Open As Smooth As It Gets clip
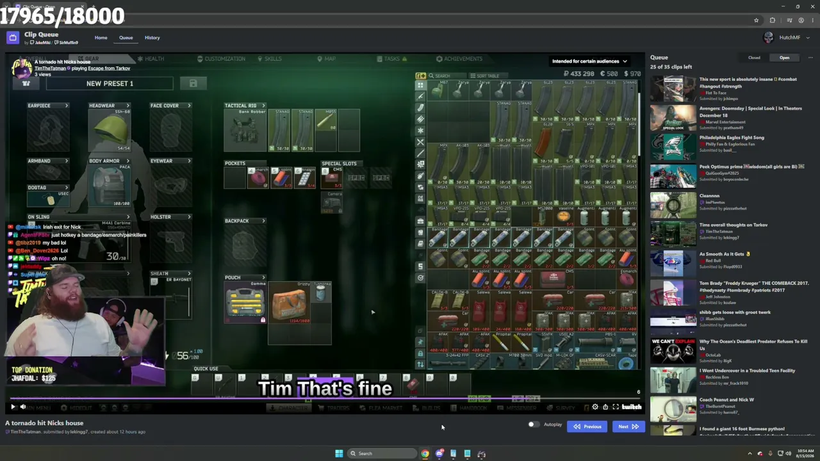Viewport: 820px width, 461px height. point(725,254)
